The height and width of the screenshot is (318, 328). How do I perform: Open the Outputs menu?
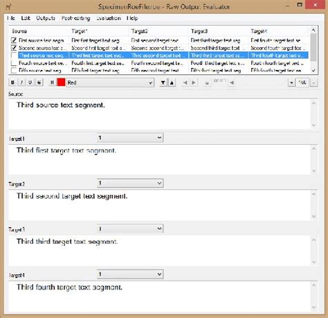point(46,18)
